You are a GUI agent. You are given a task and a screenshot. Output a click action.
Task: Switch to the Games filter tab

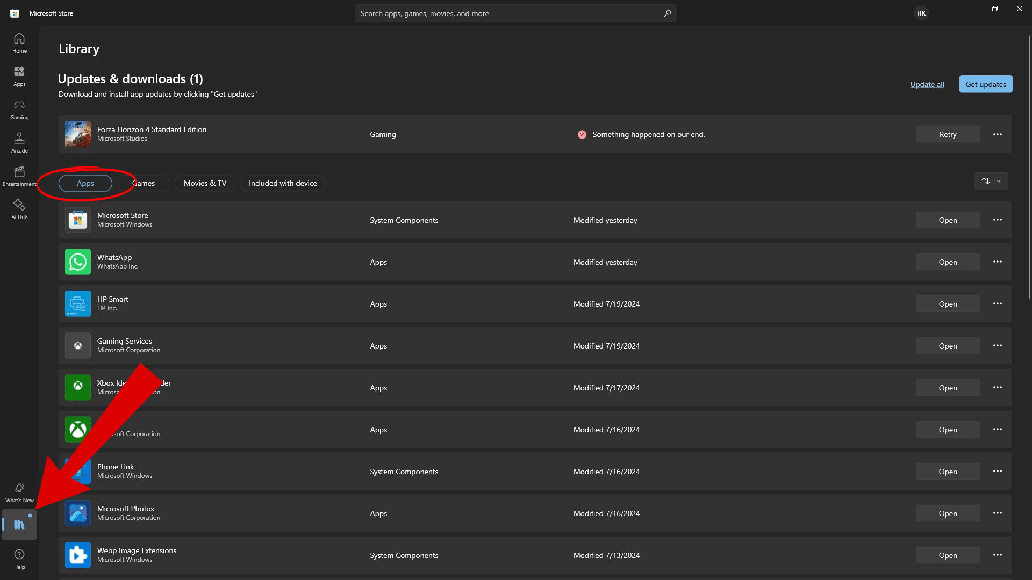144,183
